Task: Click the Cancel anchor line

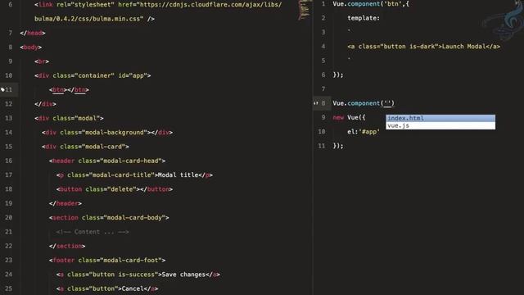Action: point(107,288)
